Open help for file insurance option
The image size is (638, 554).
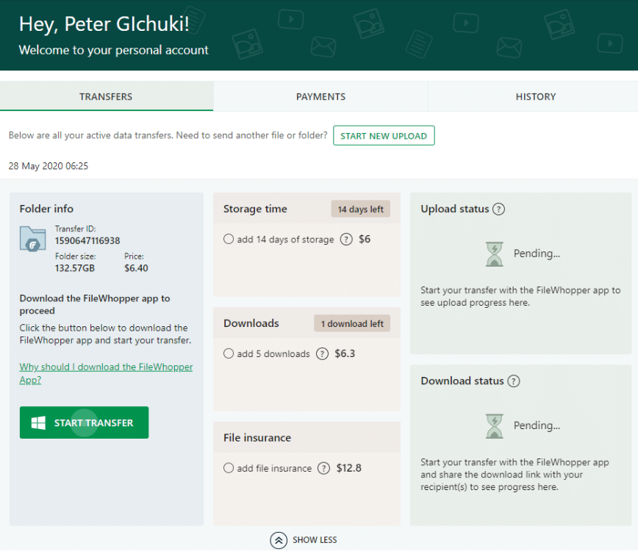[x=324, y=468]
